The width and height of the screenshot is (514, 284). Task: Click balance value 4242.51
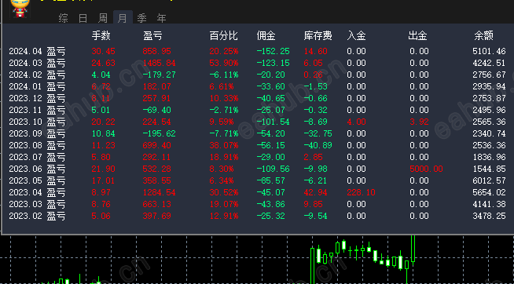tap(489, 63)
